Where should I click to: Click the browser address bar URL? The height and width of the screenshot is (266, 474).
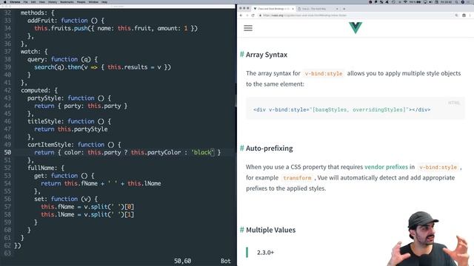[x=304, y=16]
